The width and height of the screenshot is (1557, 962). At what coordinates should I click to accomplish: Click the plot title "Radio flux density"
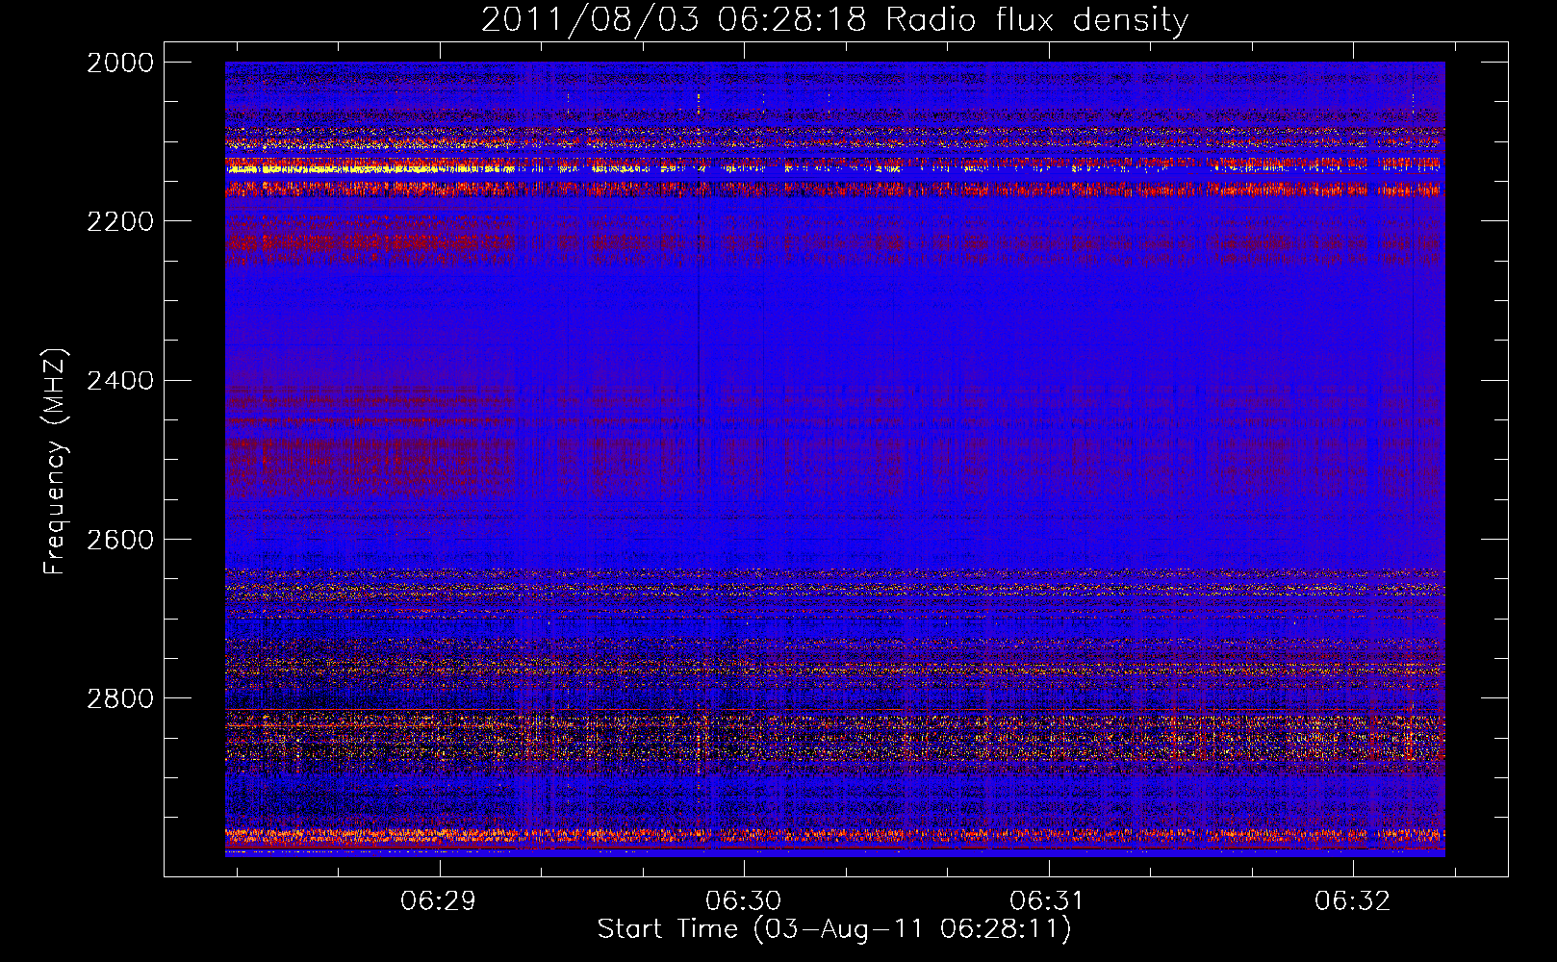click(1036, 20)
